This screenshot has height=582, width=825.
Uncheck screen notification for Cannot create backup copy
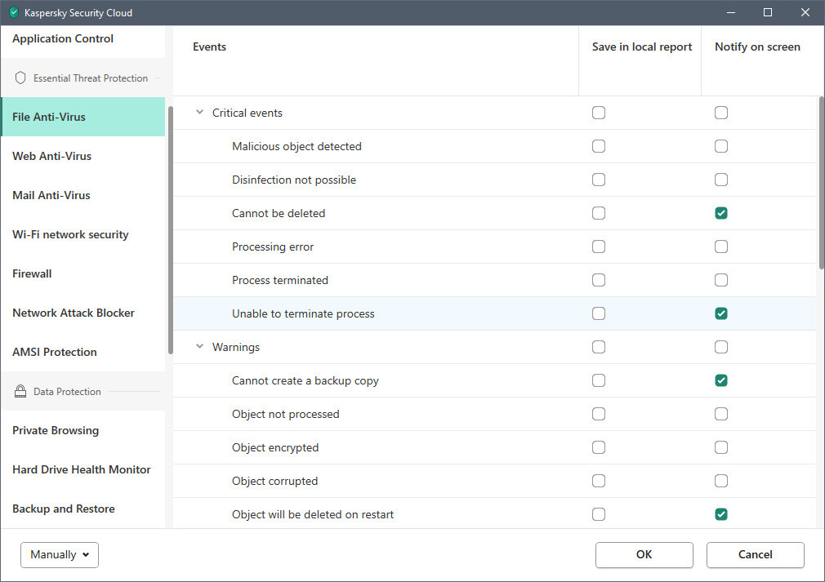coord(721,380)
